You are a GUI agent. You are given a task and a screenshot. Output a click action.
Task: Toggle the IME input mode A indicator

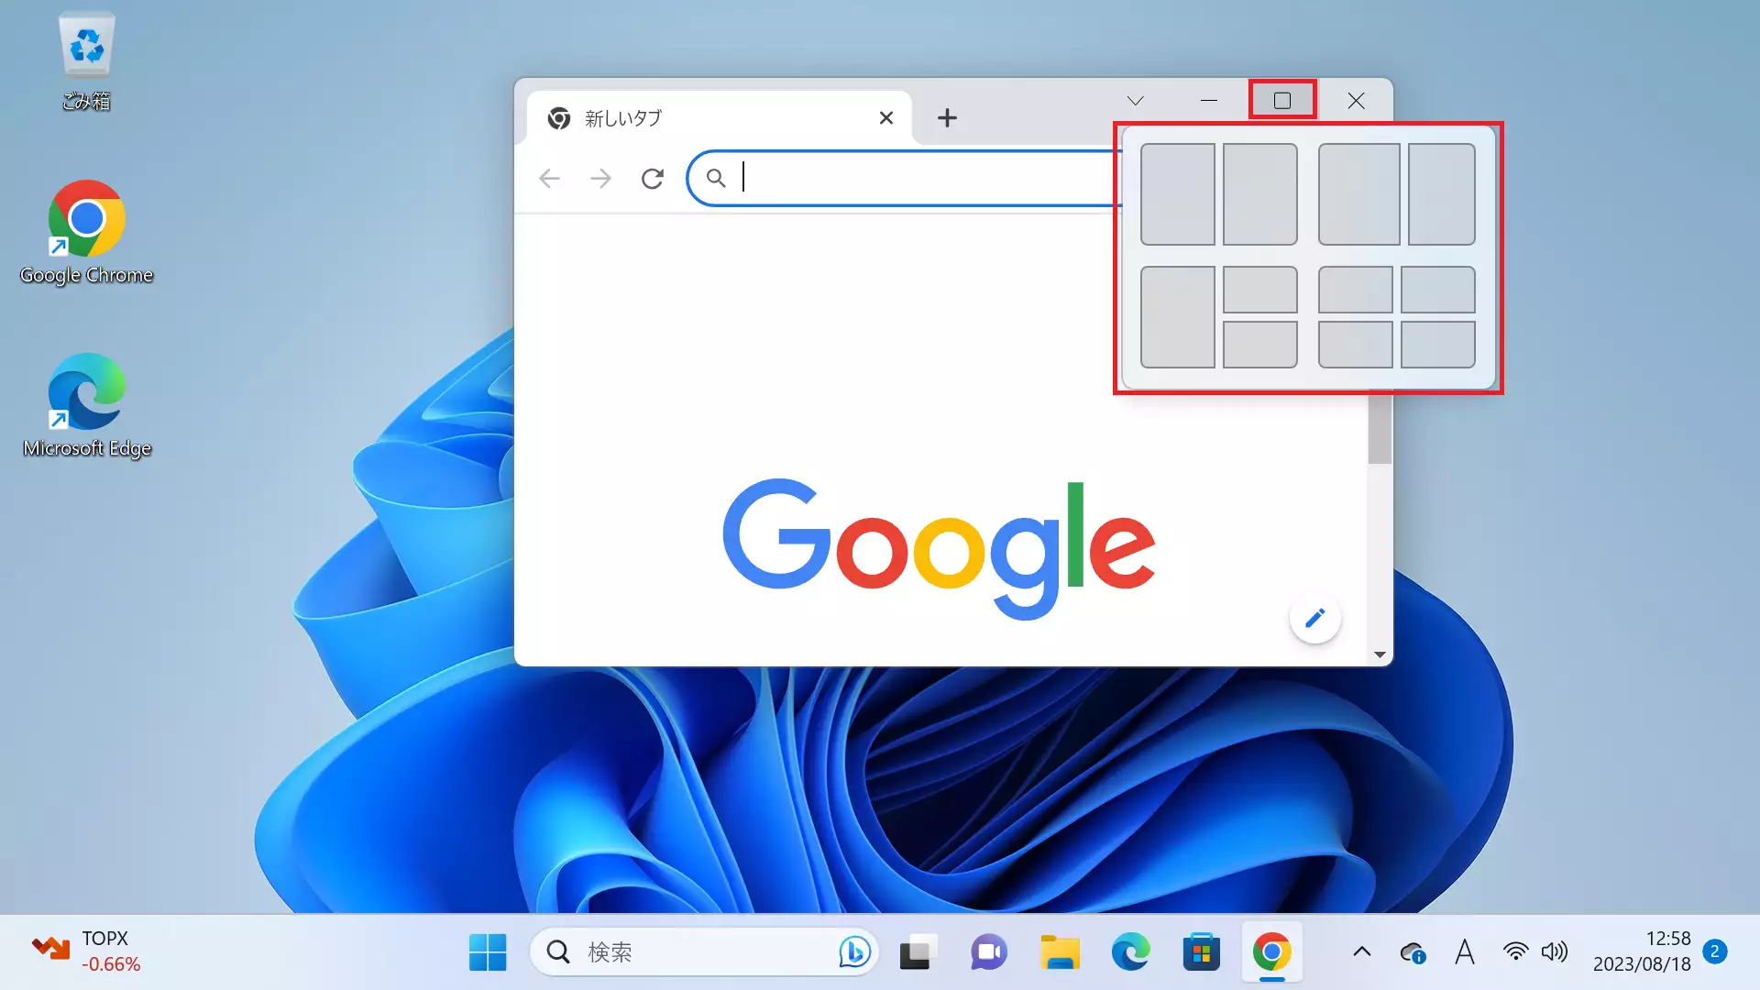[x=1464, y=952]
